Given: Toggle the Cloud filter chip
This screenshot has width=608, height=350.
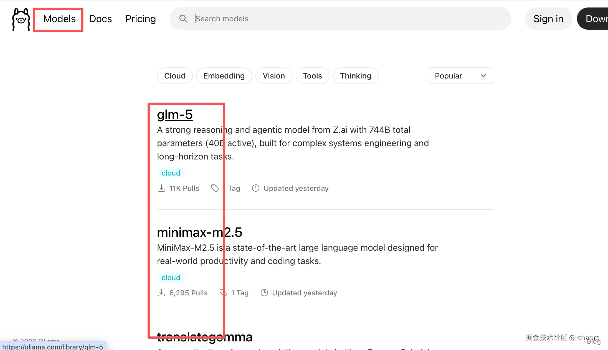Looking at the screenshot, I should tap(175, 76).
